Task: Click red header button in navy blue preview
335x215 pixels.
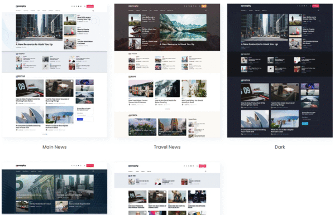Action: click(90, 165)
